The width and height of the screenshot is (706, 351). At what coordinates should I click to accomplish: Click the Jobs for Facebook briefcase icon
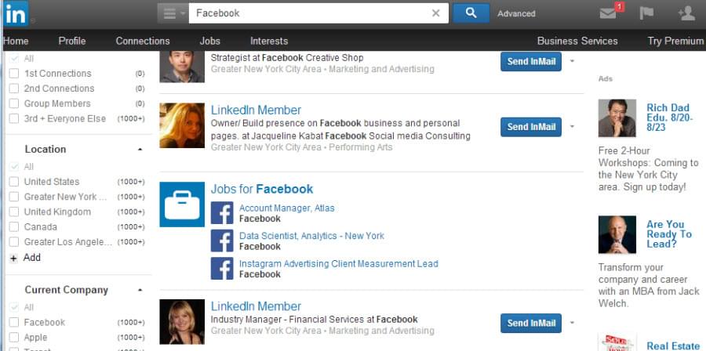(x=182, y=204)
